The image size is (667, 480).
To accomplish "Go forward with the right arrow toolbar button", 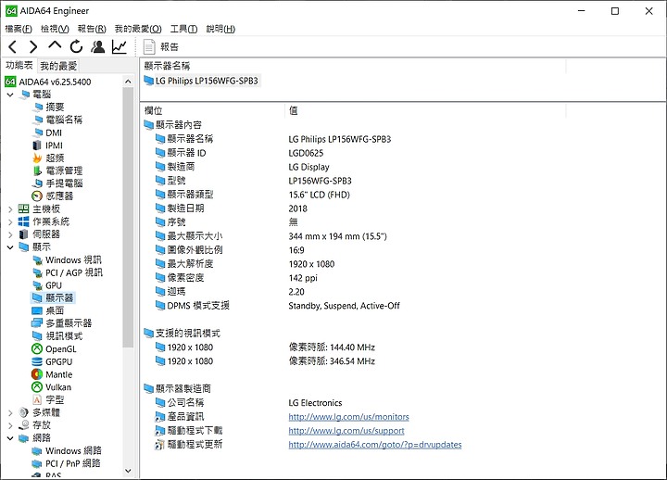I will 33,47.
